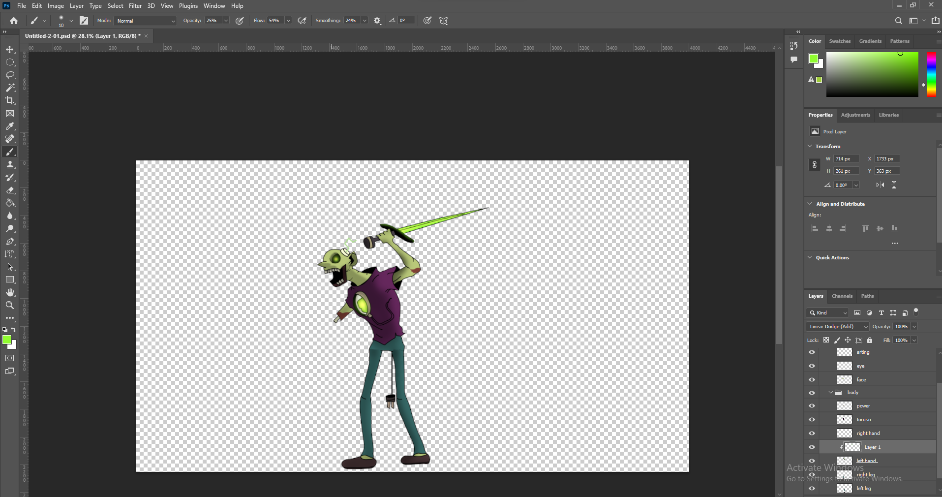Align left edges button
This screenshot has width=942, height=497.
(815, 228)
